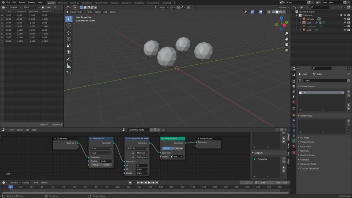Image resolution: width=352 pixels, height=198 pixels.
Task: Select Object mode in Point Instance node
Action: 167,148
